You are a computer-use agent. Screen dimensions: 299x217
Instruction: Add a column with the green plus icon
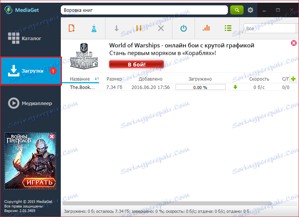(293, 79)
